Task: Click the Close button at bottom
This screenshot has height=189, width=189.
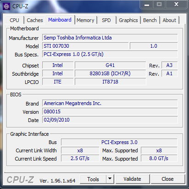Action: [x=168, y=179]
